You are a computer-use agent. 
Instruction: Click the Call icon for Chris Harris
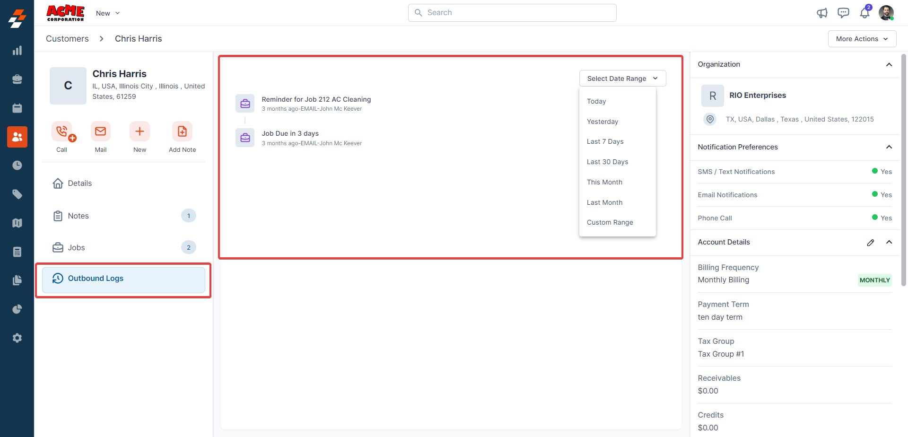tap(62, 131)
